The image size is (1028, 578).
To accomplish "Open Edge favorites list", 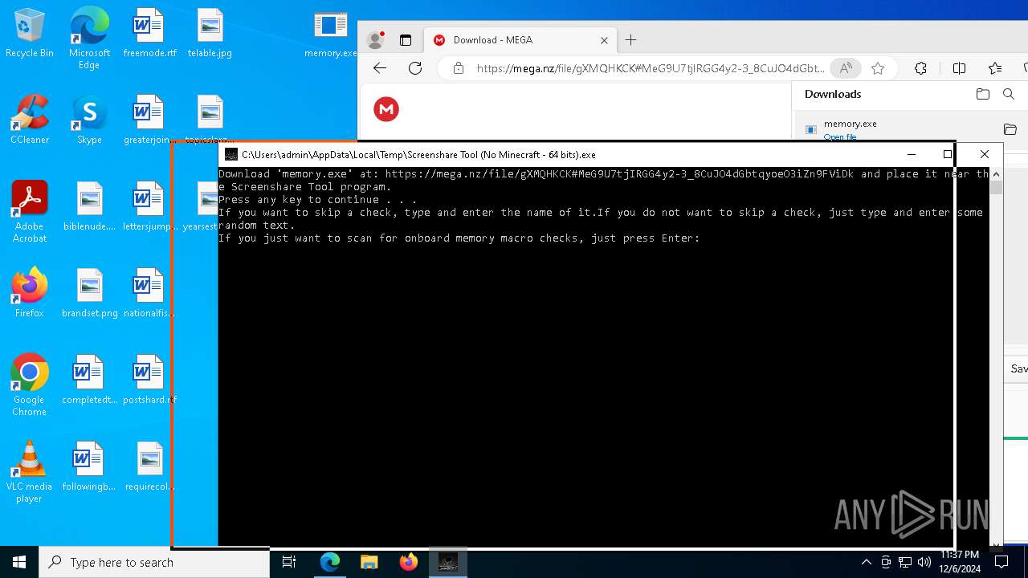I will pyautogui.click(x=995, y=68).
